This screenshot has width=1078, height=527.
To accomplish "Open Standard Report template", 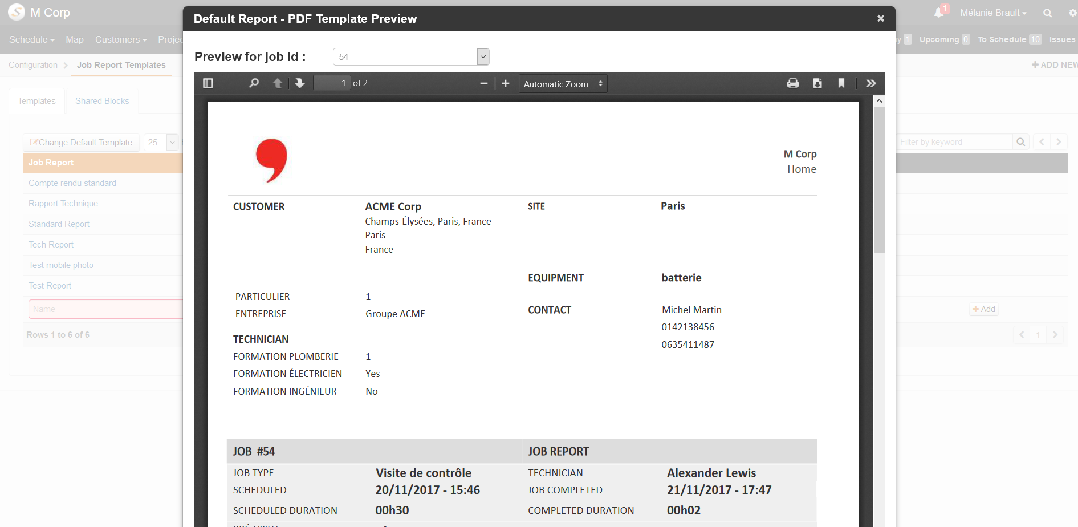I will (x=59, y=224).
